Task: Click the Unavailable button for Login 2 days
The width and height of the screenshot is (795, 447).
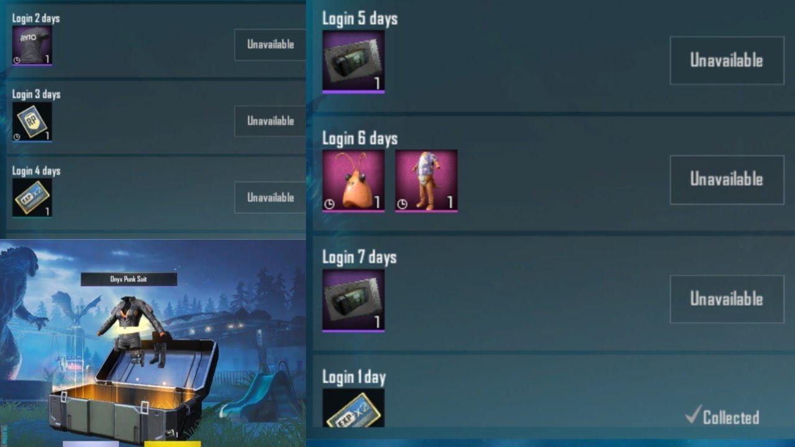Action: (270, 45)
